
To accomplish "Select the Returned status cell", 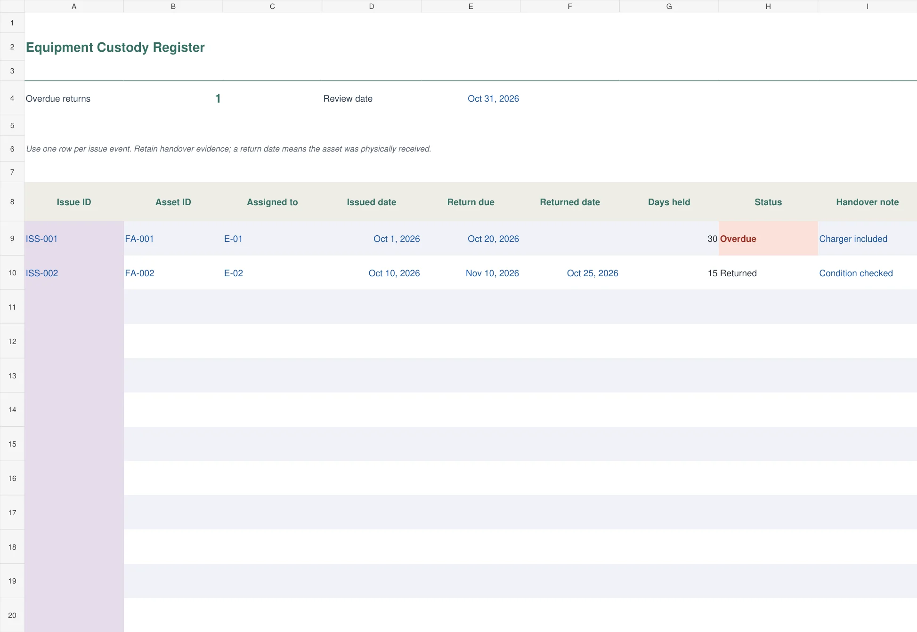I will [x=768, y=273].
